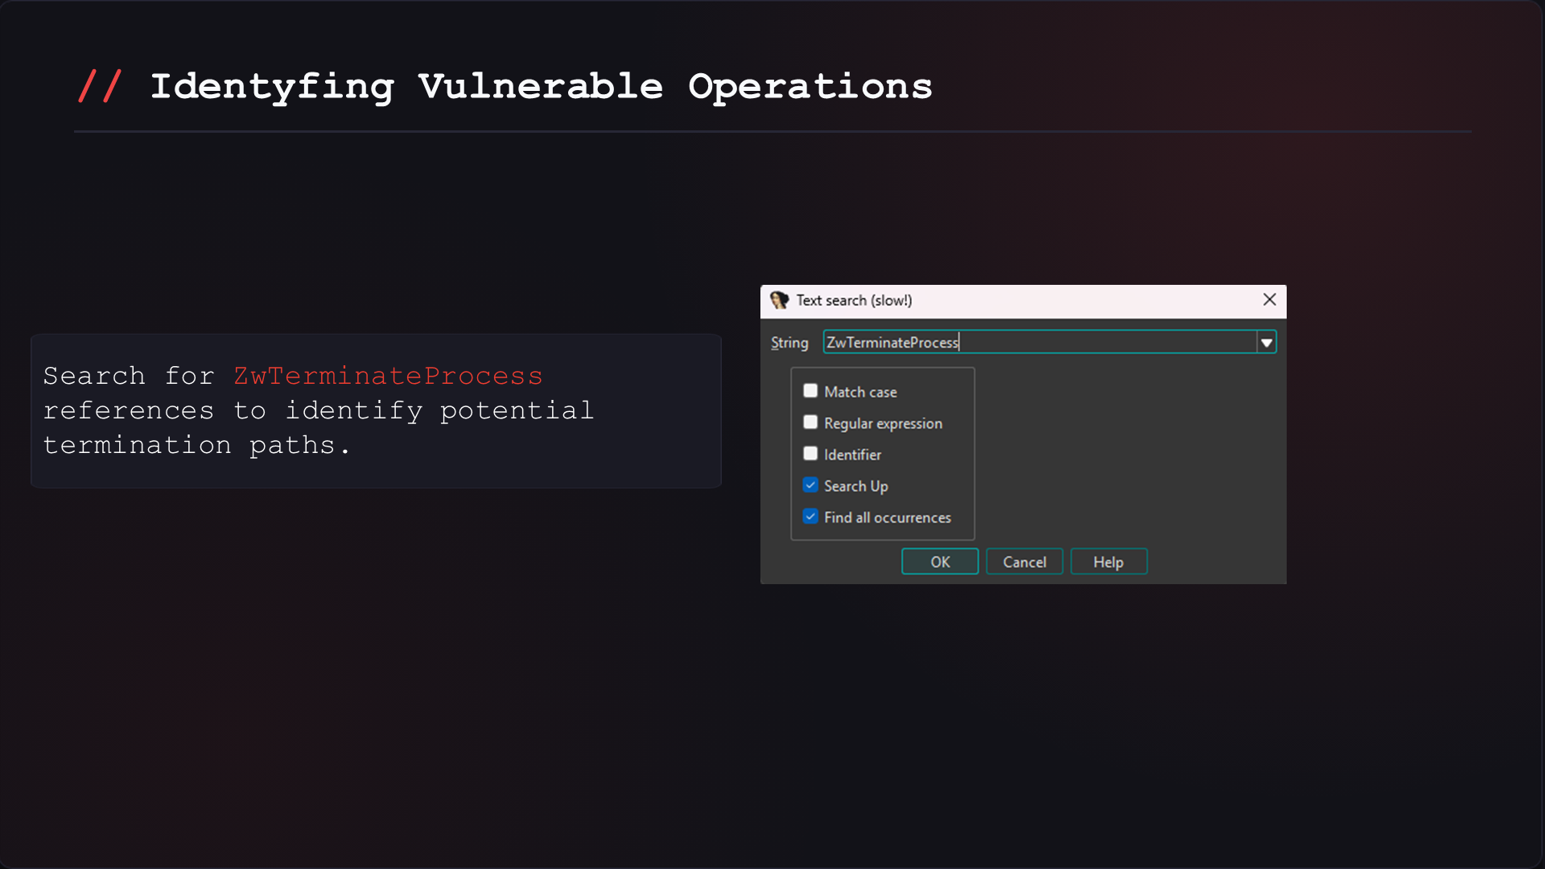This screenshot has width=1545, height=869.
Task: Click the String label
Action: (x=789, y=343)
